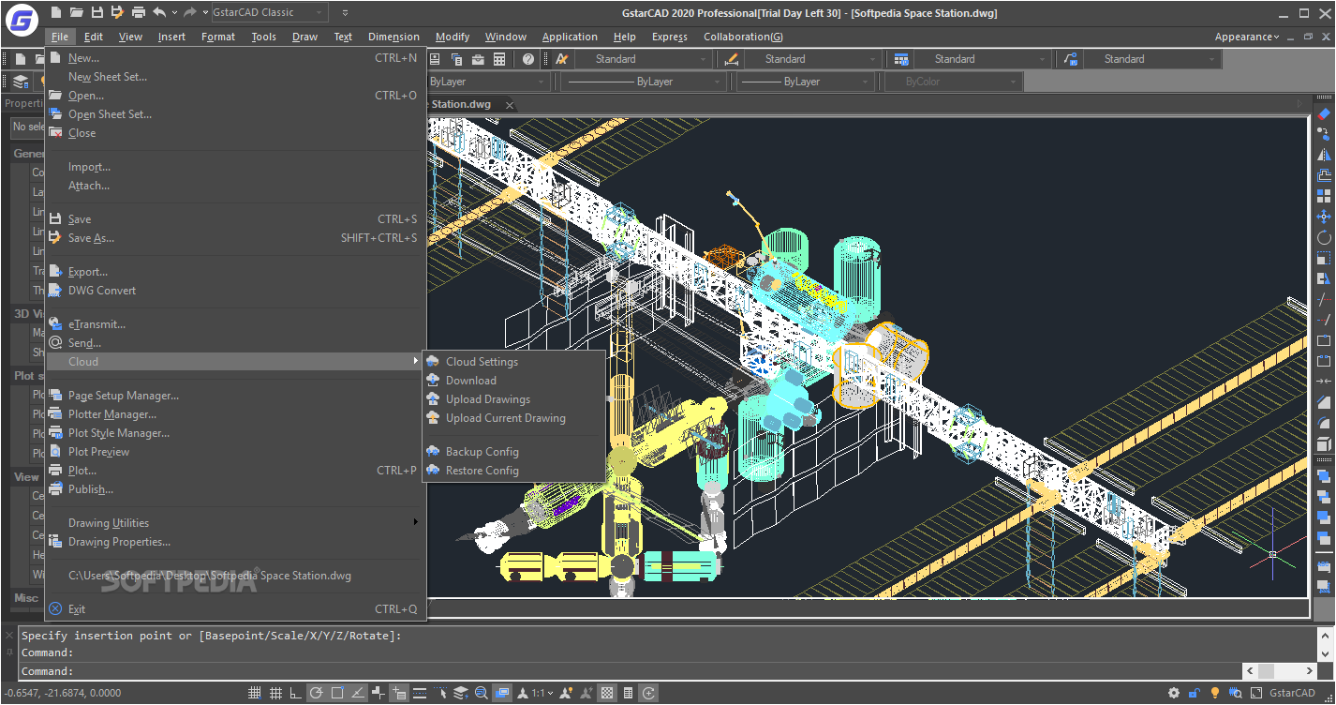
Task: Select the Array tool in the modify toolbar
Action: click(x=1324, y=196)
